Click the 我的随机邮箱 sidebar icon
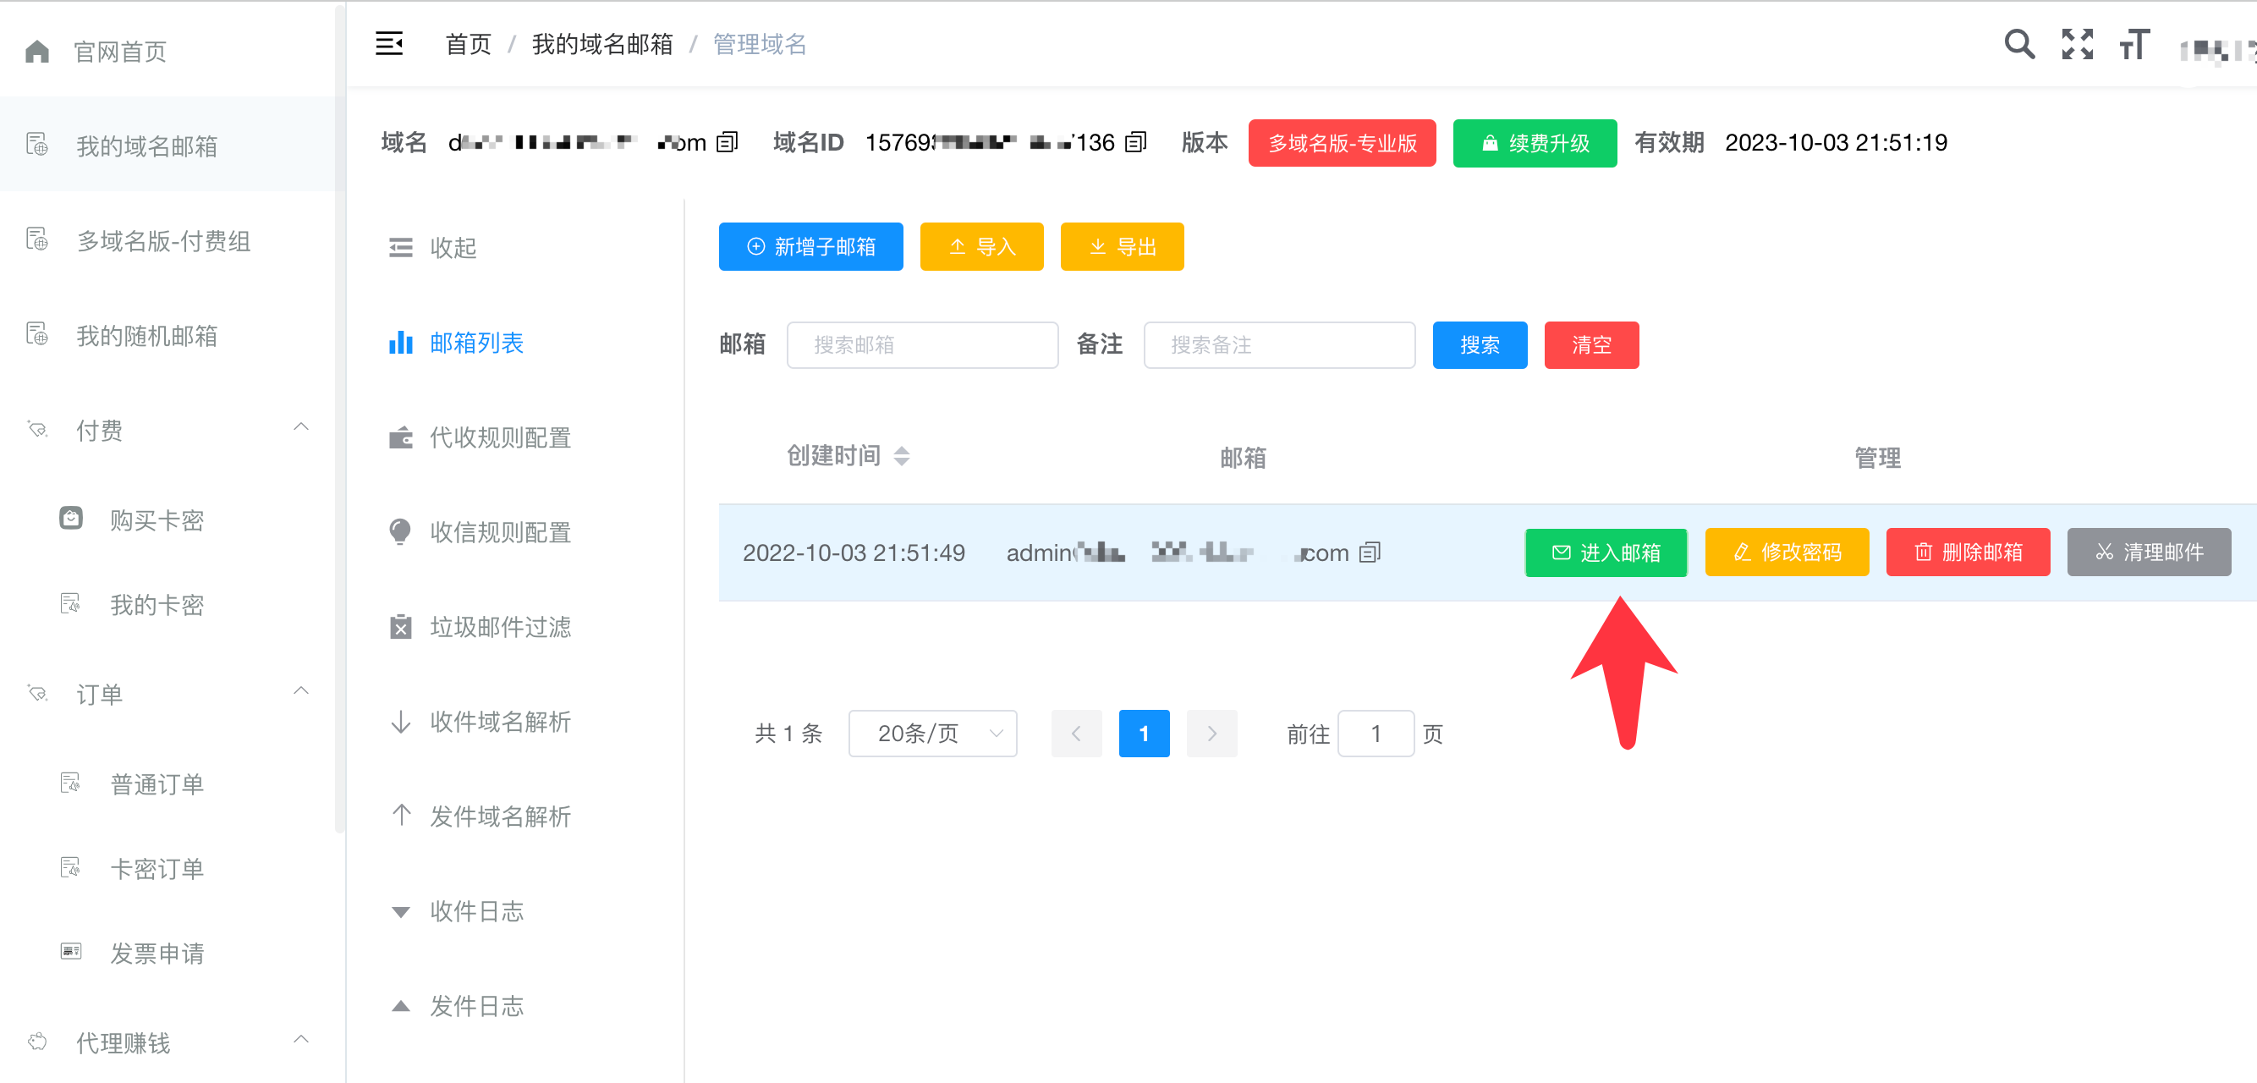 (37, 334)
